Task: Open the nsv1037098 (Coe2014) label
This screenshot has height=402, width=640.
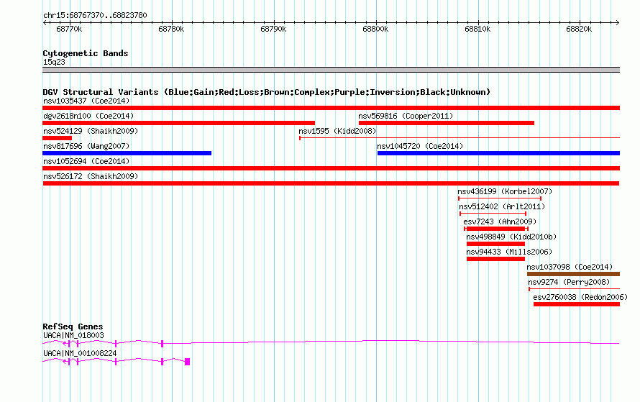Action: point(570,267)
